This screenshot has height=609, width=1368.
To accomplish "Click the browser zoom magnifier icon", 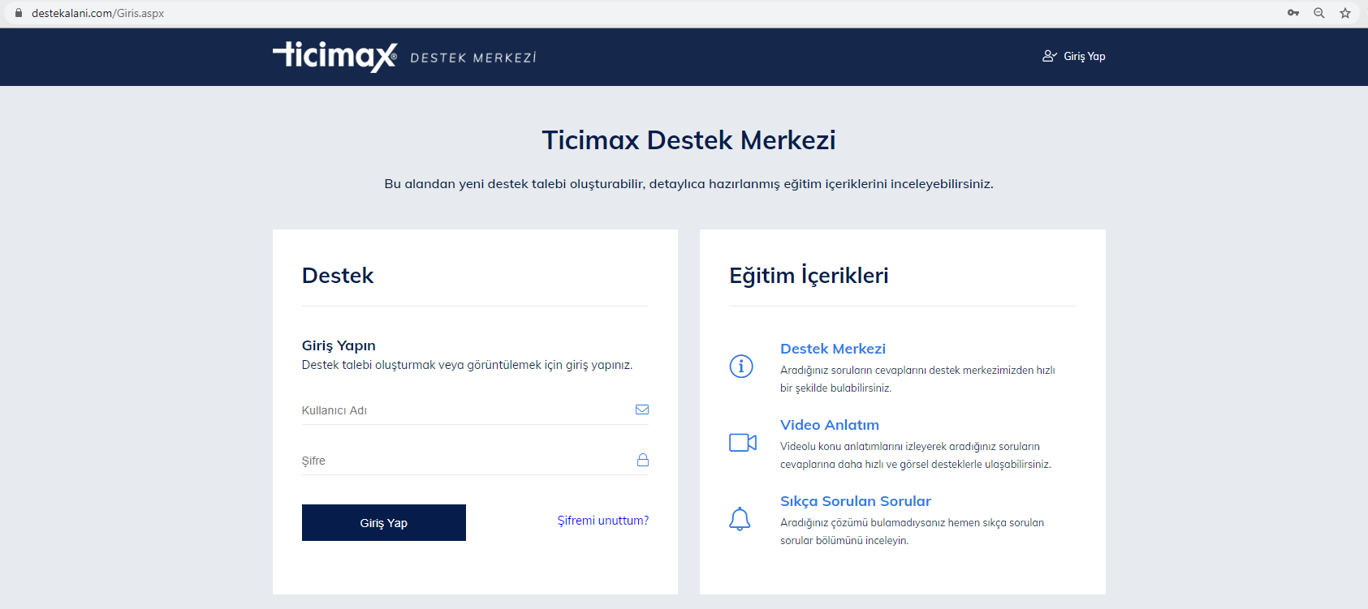I will pos(1319,13).
